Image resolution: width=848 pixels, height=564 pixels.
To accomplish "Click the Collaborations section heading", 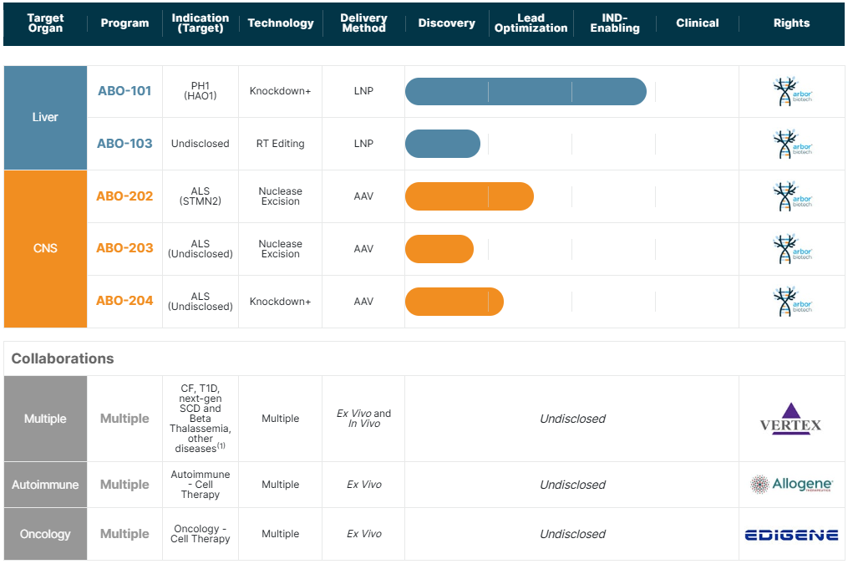I will point(63,358).
